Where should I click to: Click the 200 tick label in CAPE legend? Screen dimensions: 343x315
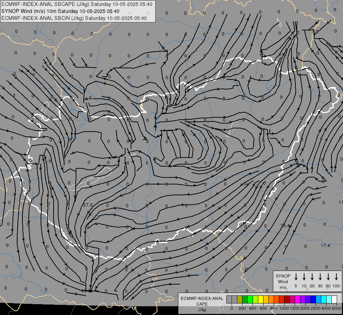[242, 308]
